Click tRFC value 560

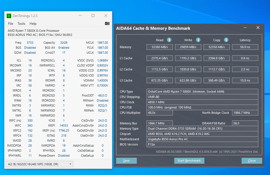click(30, 125)
